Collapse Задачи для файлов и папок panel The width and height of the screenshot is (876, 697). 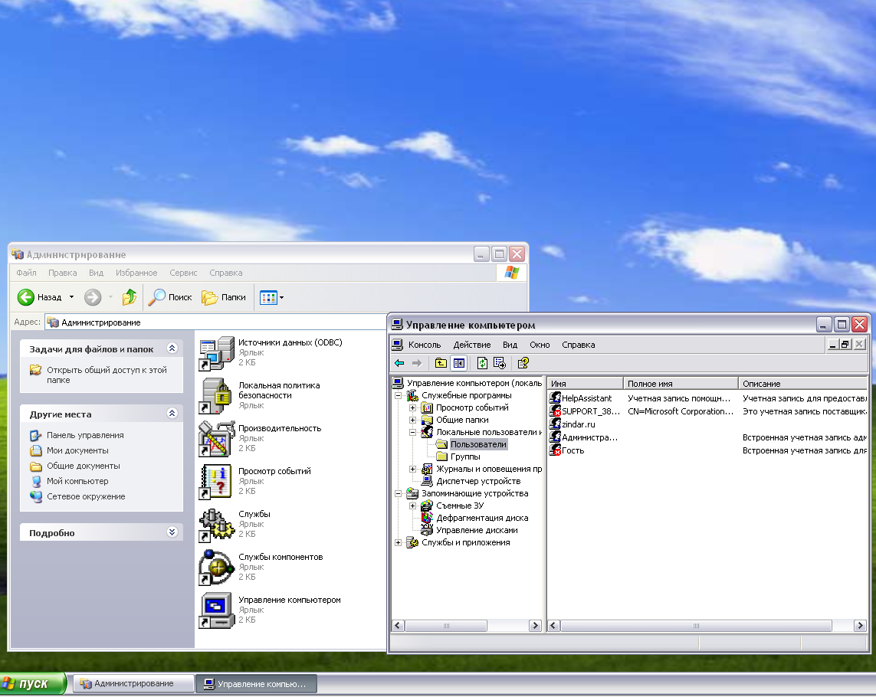[x=172, y=348]
